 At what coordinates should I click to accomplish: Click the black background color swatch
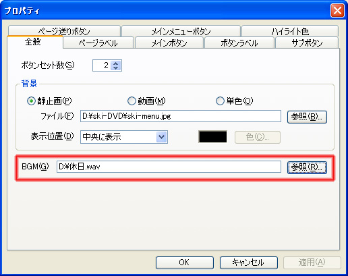[x=212, y=137]
